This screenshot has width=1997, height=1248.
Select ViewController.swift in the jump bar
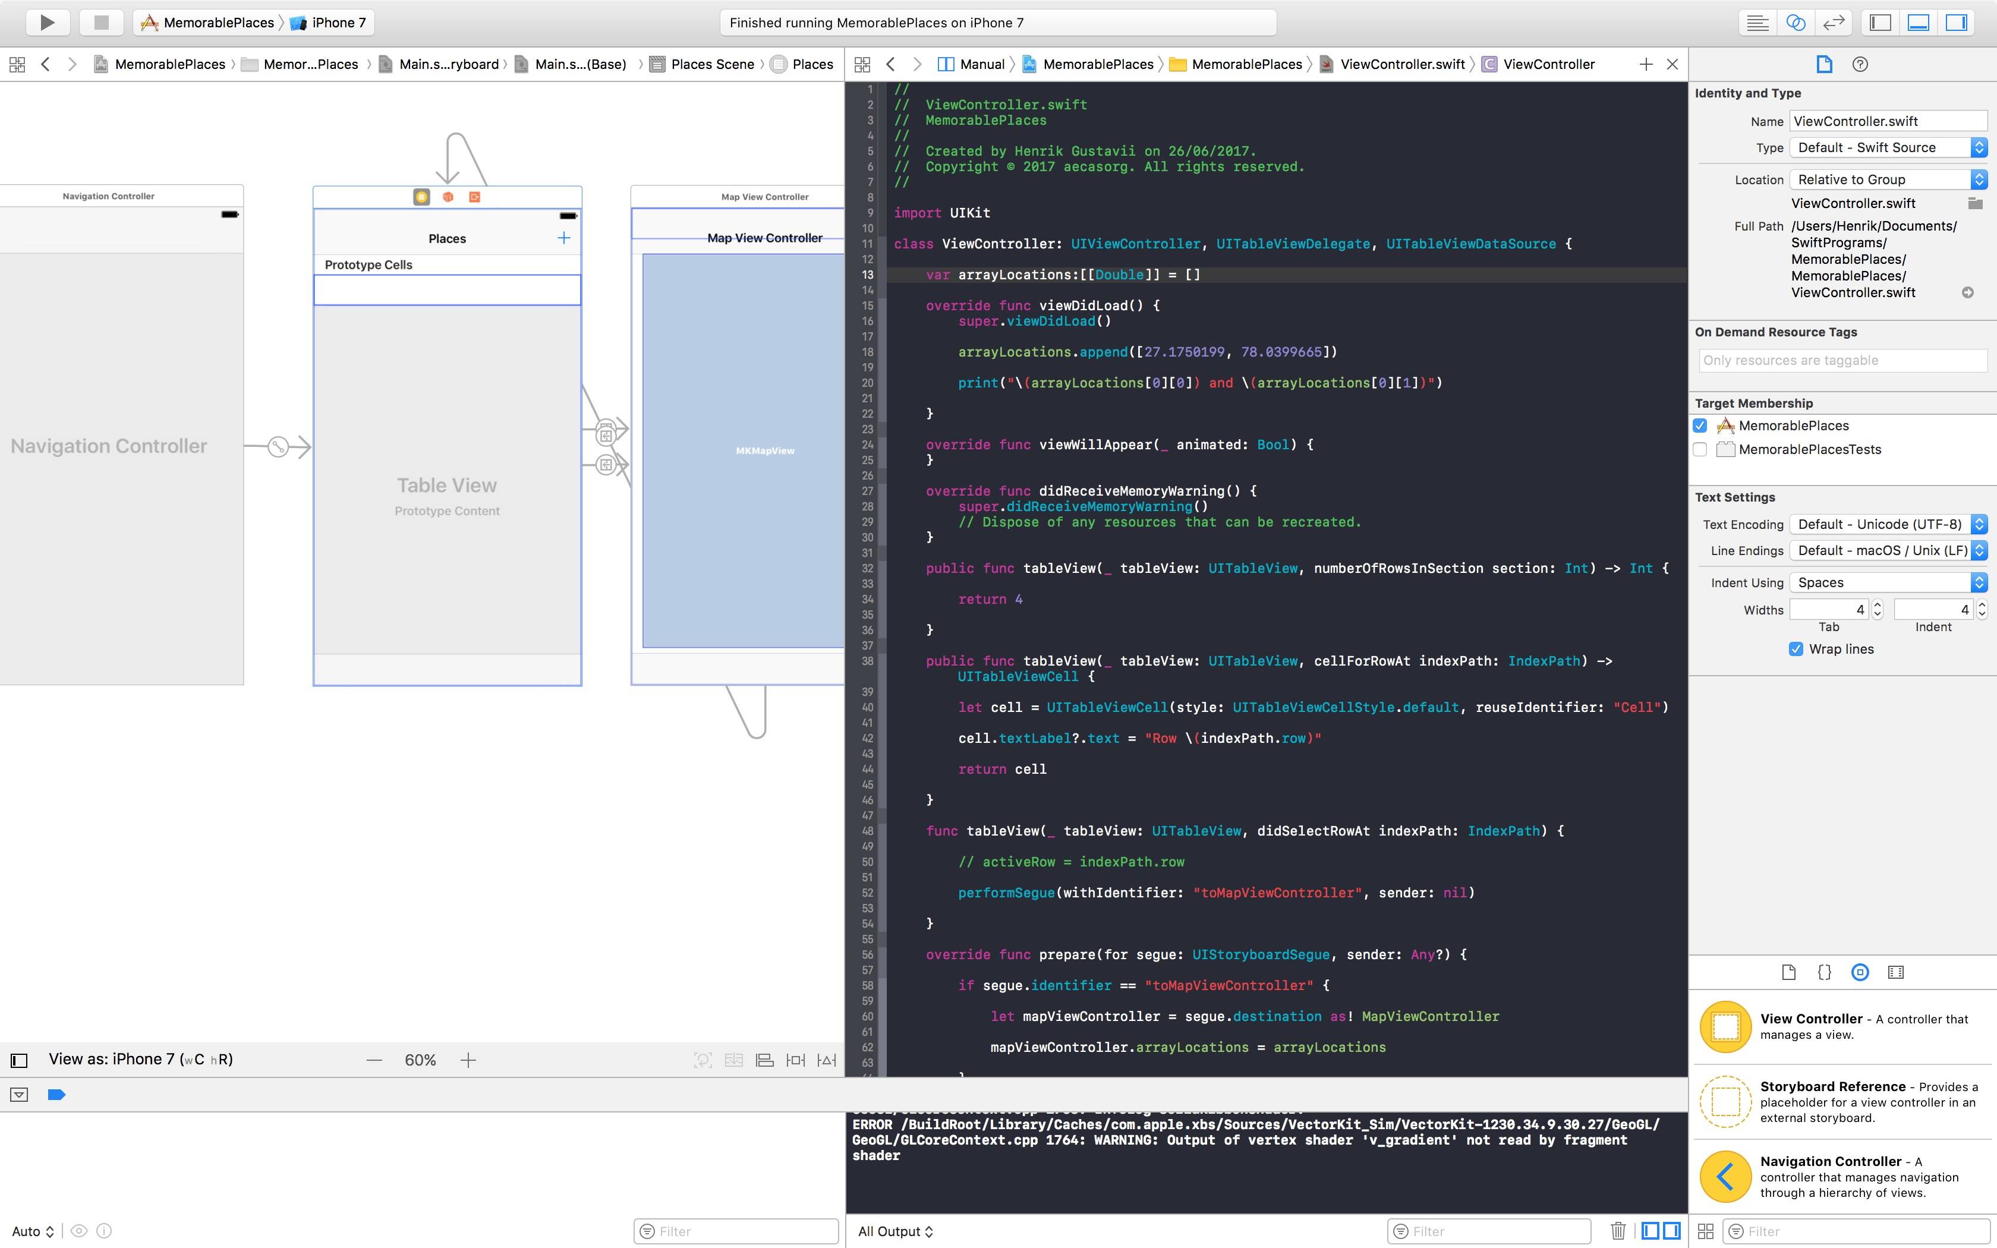(x=1402, y=64)
